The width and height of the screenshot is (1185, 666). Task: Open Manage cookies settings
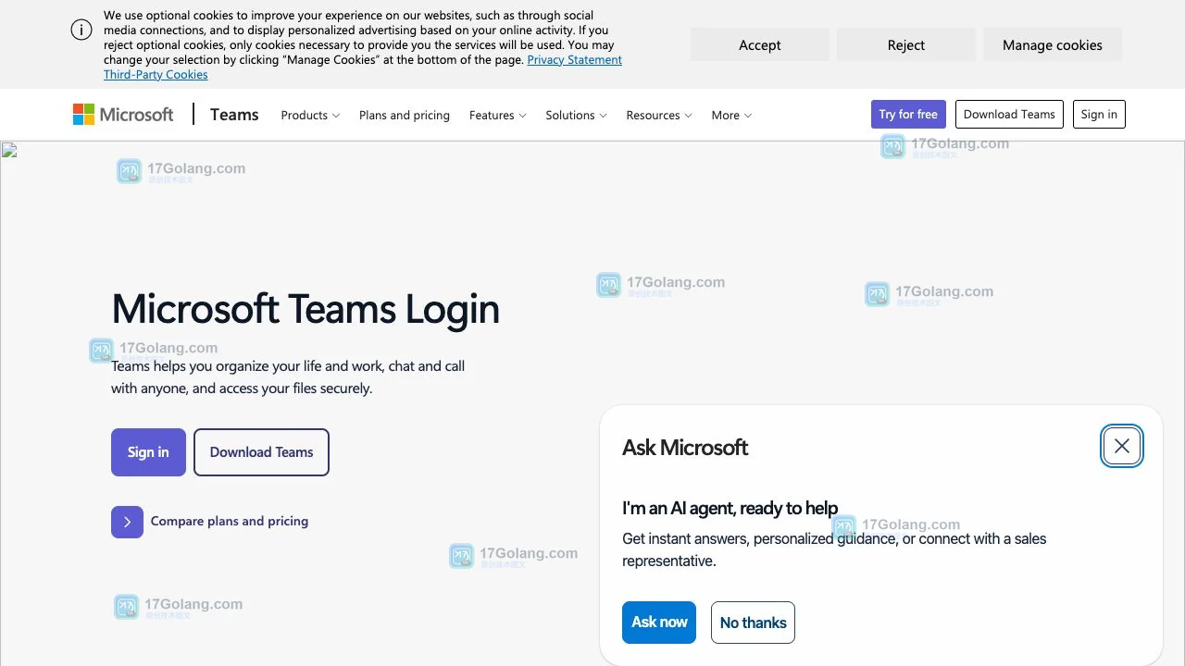pyautogui.click(x=1053, y=44)
